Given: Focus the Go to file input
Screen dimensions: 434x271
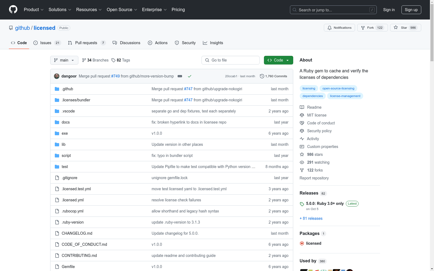Looking at the screenshot, I should coord(231,60).
